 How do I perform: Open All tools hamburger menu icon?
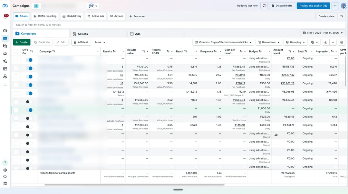point(5,84)
